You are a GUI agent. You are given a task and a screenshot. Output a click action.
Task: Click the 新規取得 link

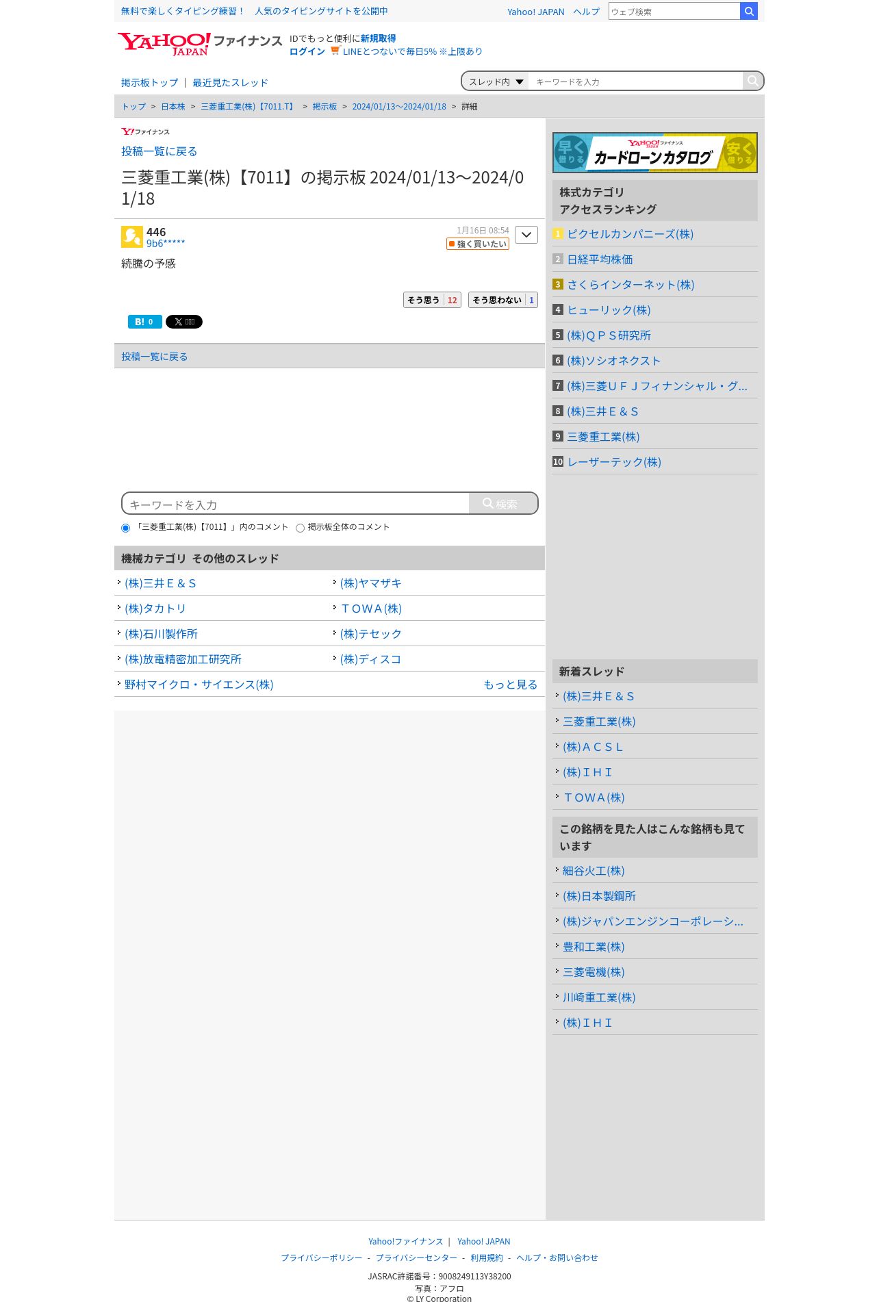378,38
